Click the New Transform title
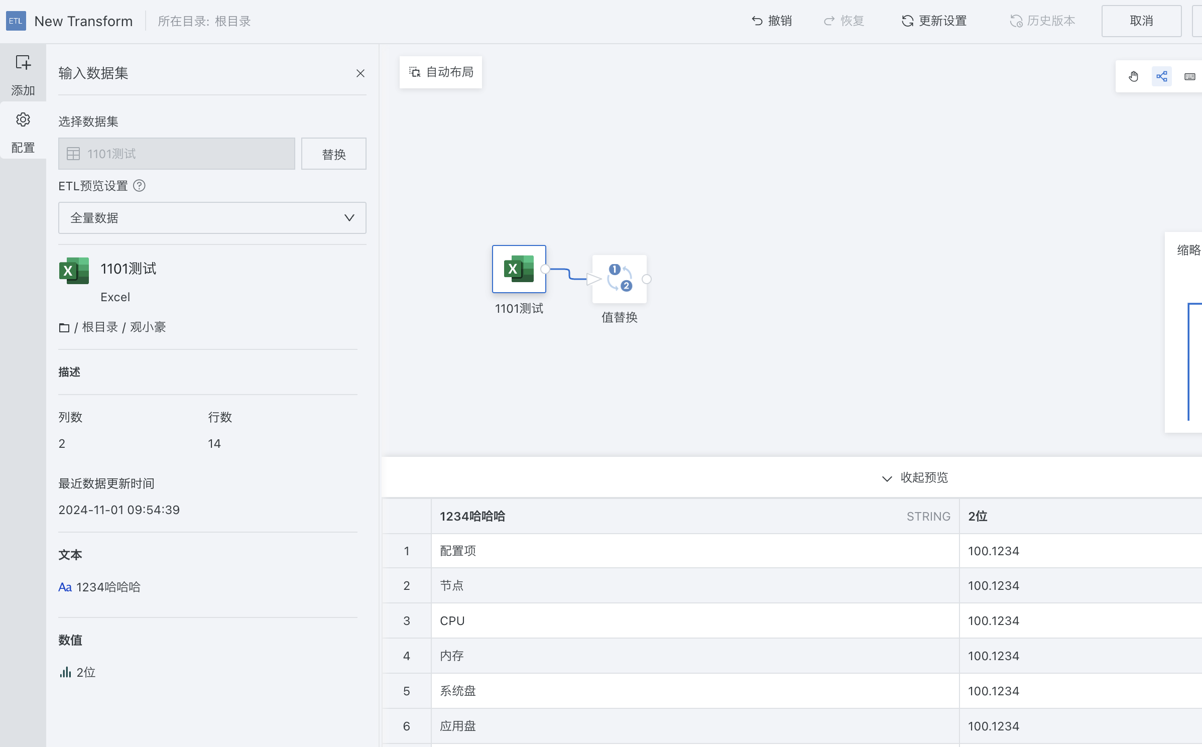This screenshot has height=747, width=1202. point(83,21)
